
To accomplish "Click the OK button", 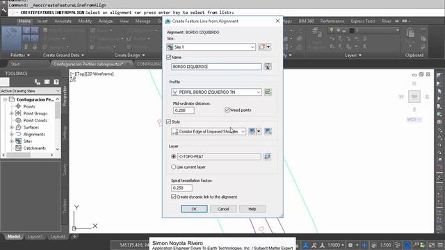I will (194, 209).
